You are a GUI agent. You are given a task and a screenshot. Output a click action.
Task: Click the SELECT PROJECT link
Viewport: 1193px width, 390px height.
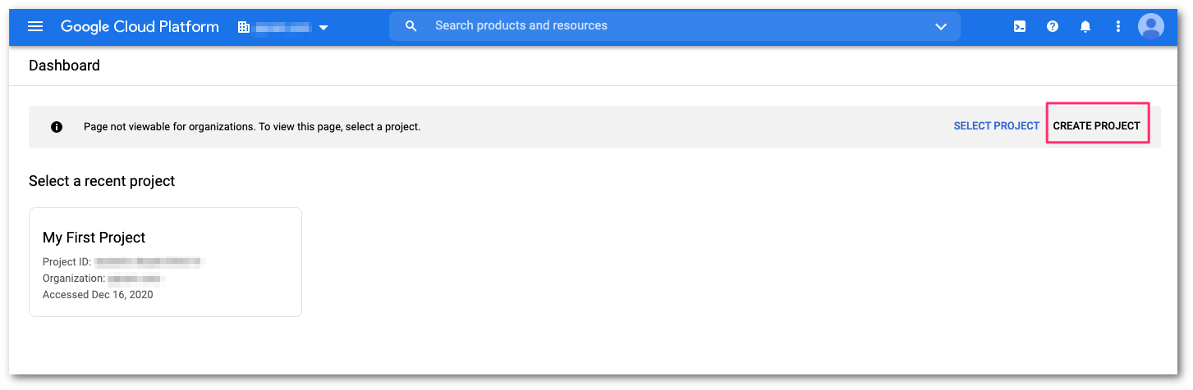click(x=996, y=126)
